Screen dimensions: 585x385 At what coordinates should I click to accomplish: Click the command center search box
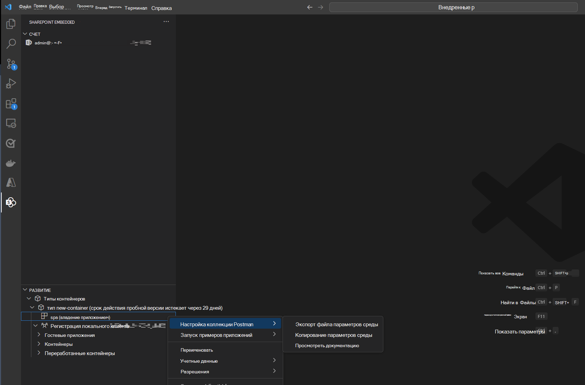click(x=453, y=7)
